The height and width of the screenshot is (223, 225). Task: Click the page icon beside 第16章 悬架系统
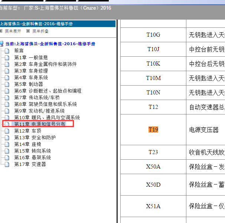7,157
